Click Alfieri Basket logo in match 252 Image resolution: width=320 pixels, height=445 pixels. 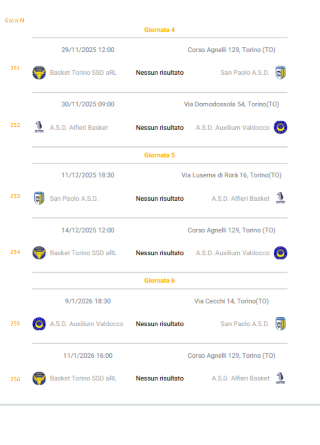point(39,127)
